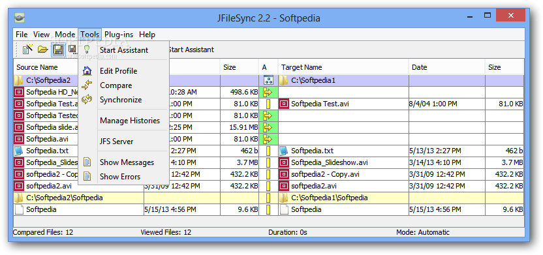Screen dimensions: 543x255
Task: Click copy arrow on 15.91 MB Softpedia slide row
Action: click(x=268, y=128)
